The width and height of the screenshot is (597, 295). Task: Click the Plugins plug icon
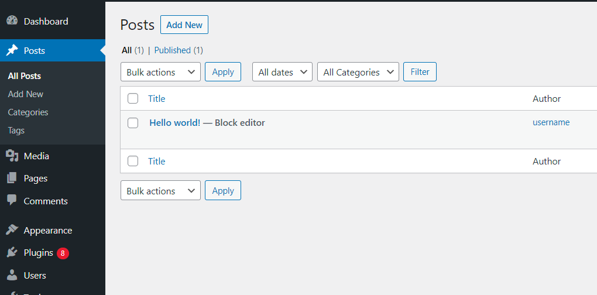12,252
